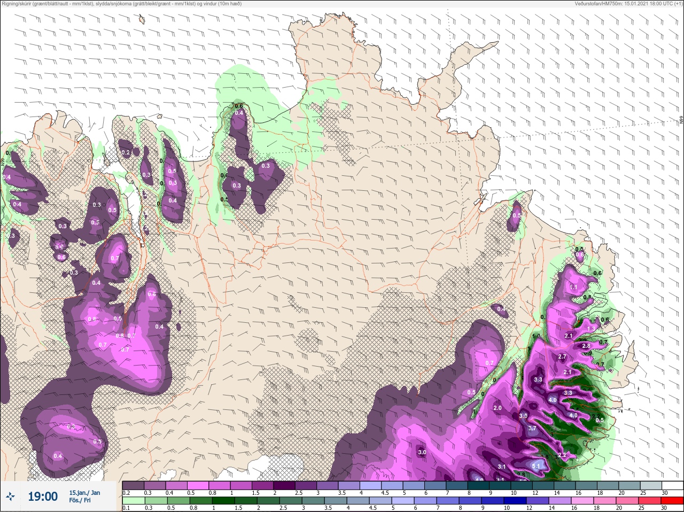Screen dimensions: 684x512
Task: Pick the dark plum 0.2–0.3 snow legend swatch
Action: pos(133,485)
